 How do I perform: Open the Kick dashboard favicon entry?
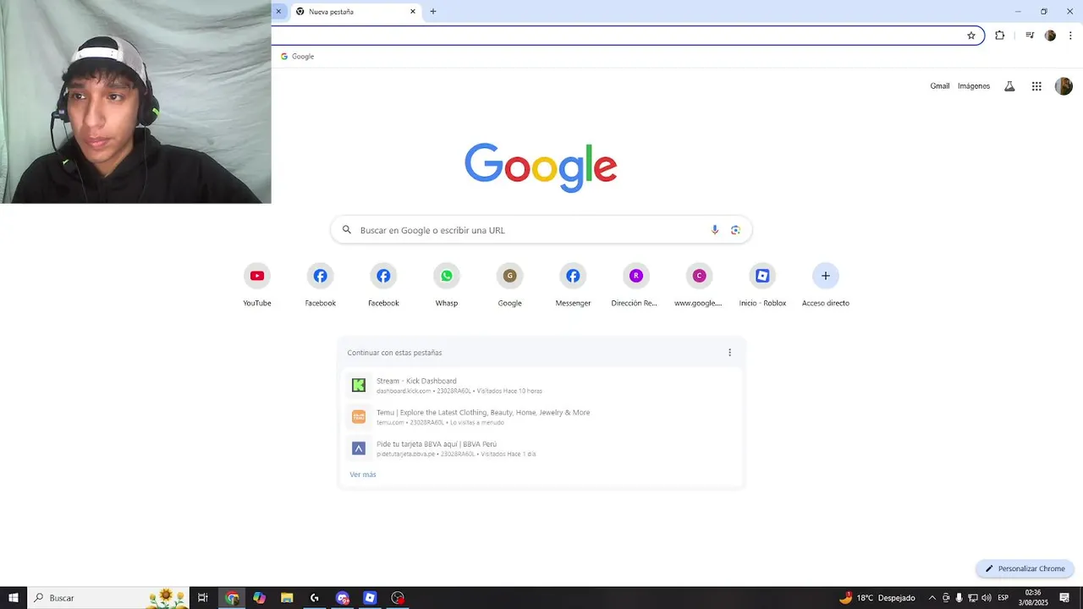click(x=359, y=385)
